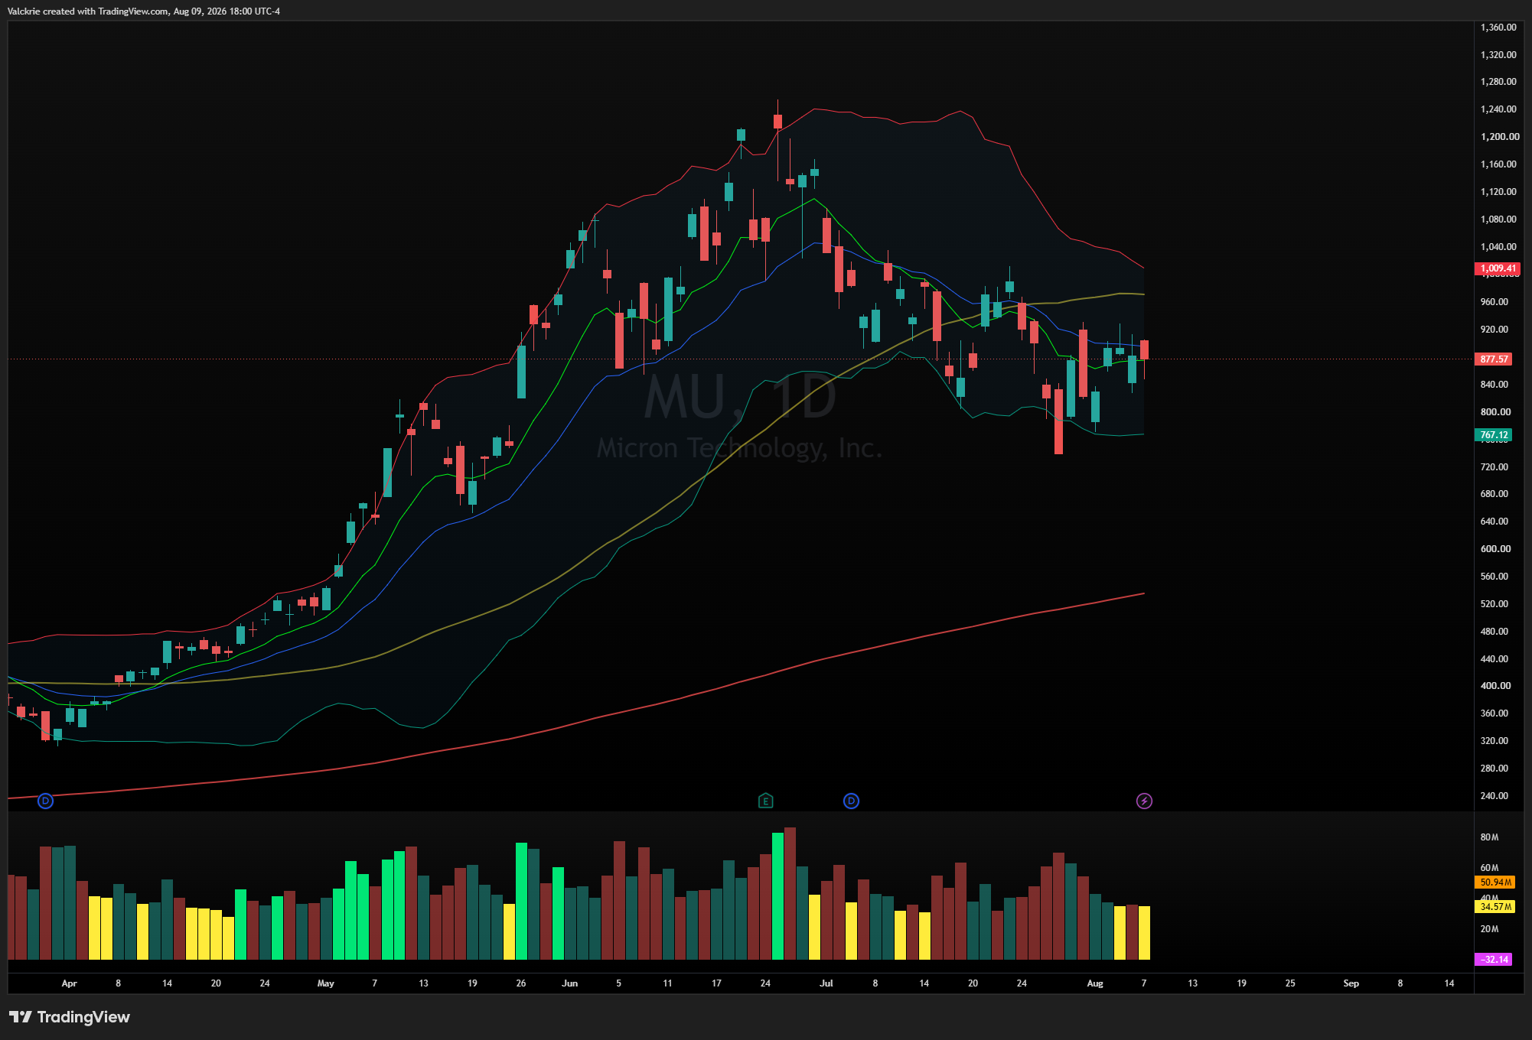1532x1040 pixels.
Task: Click the orange 50.94M volume label
Action: [1495, 882]
